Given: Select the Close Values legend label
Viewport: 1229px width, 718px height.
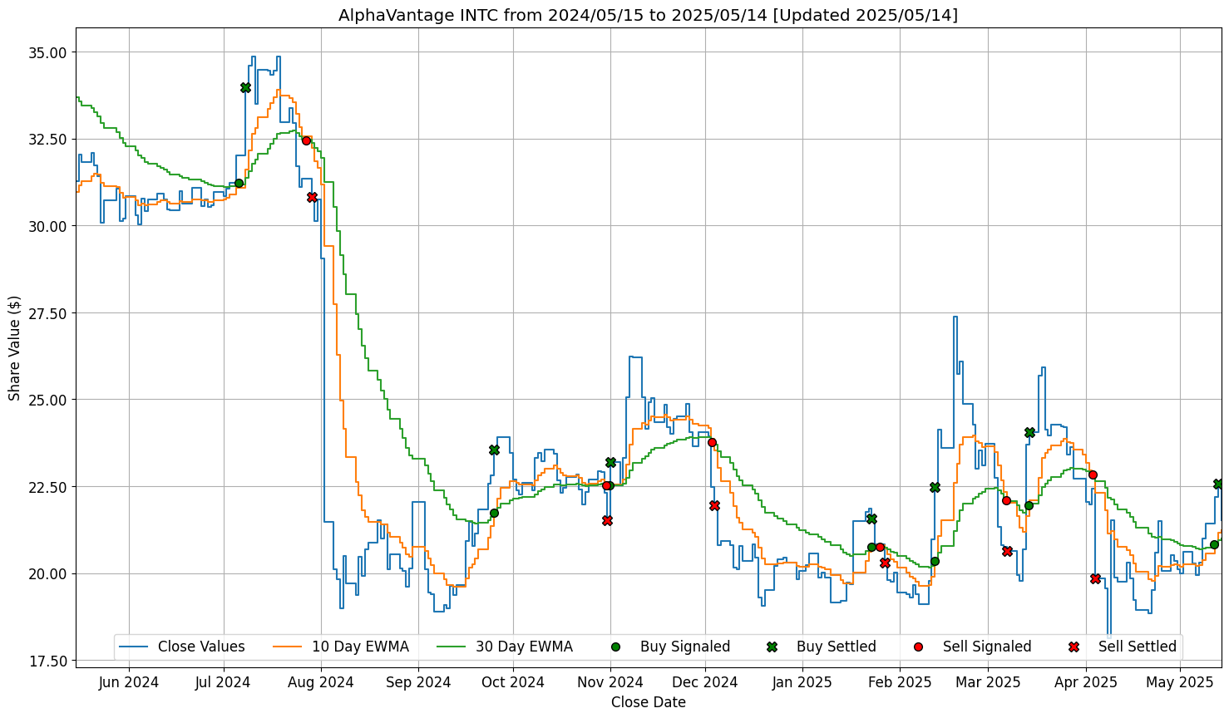Looking at the screenshot, I should coord(201,647).
